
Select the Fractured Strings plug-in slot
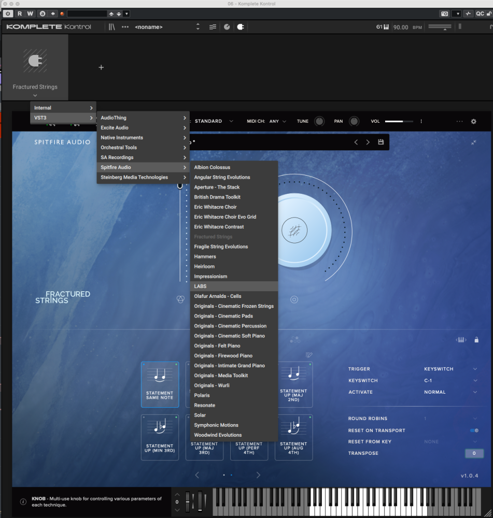35,67
